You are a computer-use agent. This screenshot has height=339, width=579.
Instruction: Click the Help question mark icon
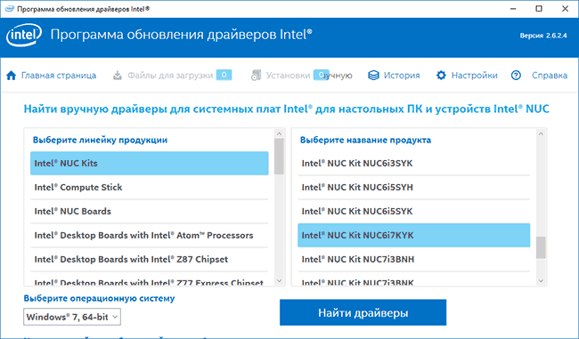(516, 76)
